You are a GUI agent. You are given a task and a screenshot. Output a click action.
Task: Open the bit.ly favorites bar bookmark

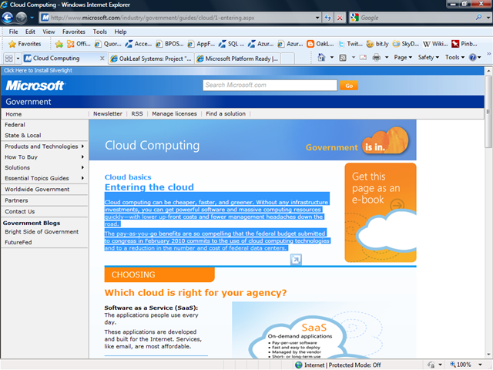(x=377, y=44)
